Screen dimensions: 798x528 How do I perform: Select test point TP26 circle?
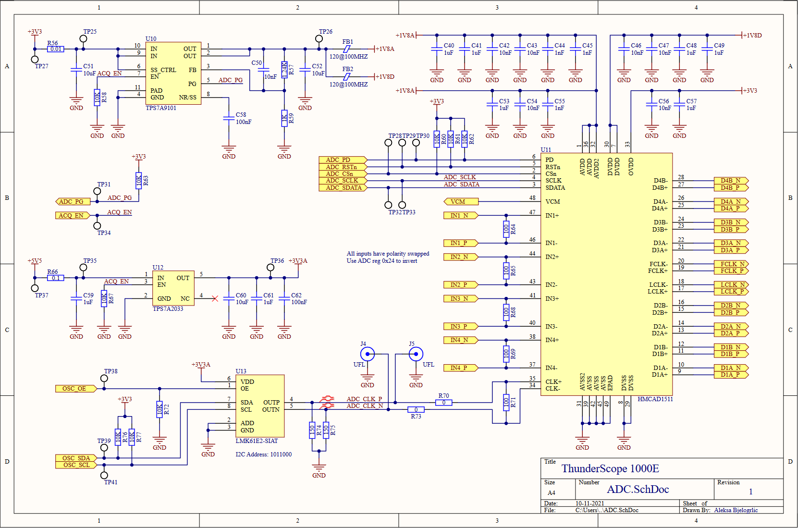tap(319, 39)
